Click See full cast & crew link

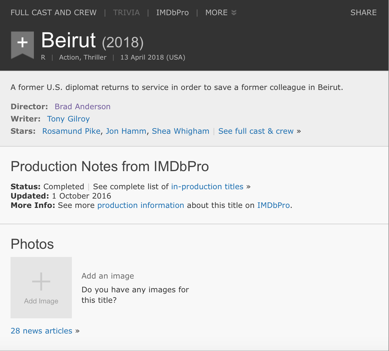(256, 131)
